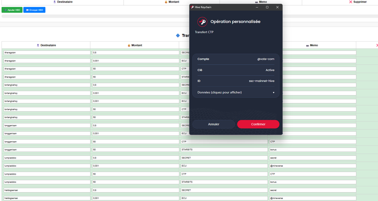Image resolution: width=378 pixels, height=201 pixels.
Task: Edit the bonus memo in the longganisan STARBITS row
Action: click(x=313, y=150)
